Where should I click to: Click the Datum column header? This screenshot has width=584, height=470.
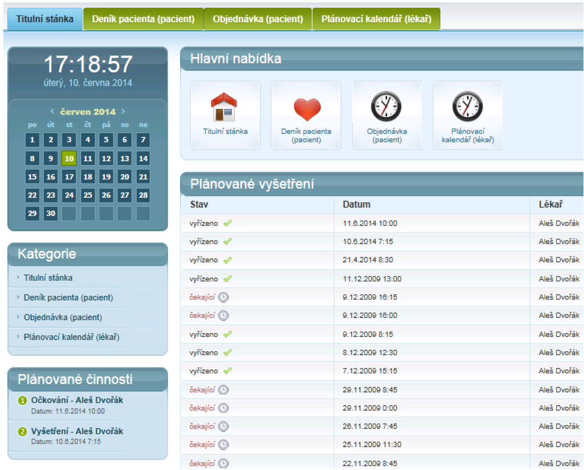356,204
